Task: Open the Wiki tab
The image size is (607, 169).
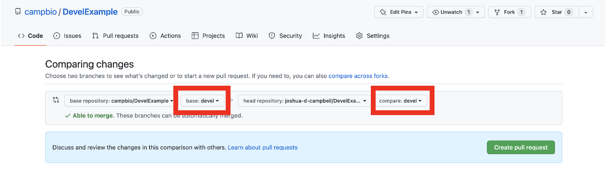Action: (247, 36)
